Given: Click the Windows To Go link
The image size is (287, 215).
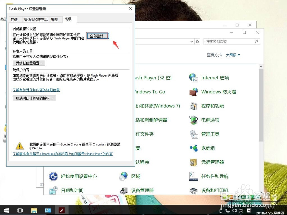Looking at the screenshot, I should (150, 92).
